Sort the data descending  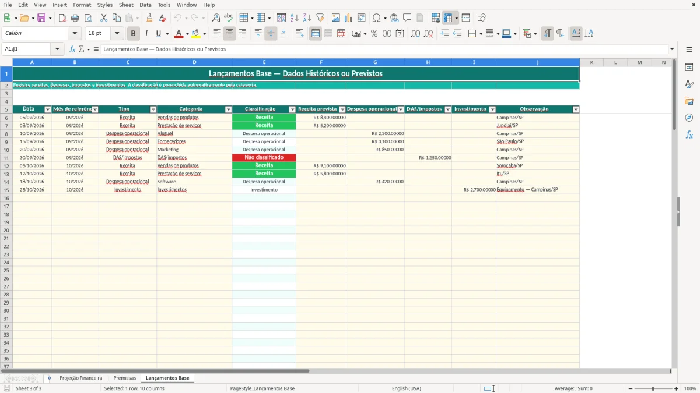(307, 18)
